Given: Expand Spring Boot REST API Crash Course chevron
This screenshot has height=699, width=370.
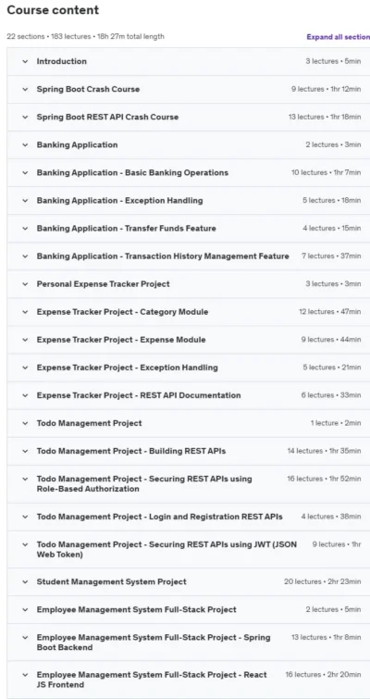Looking at the screenshot, I should 25,118.
